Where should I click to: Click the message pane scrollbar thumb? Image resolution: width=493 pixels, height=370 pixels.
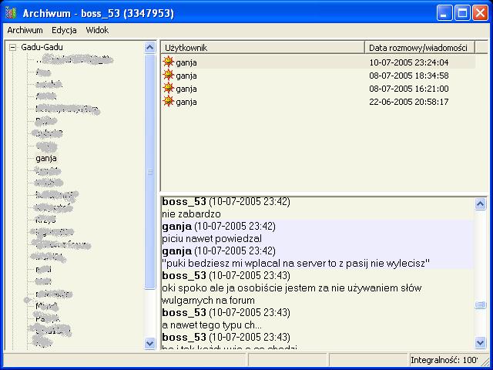[x=481, y=305]
